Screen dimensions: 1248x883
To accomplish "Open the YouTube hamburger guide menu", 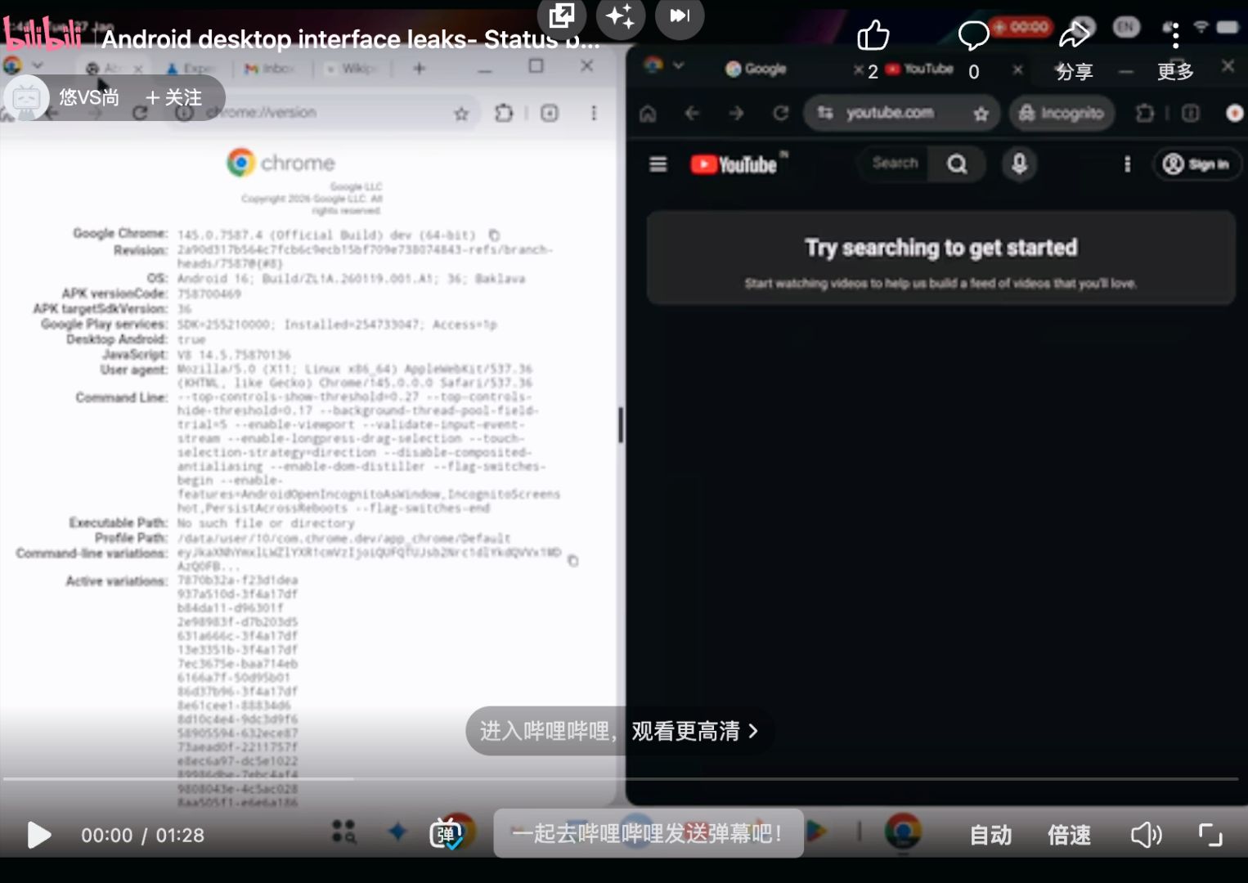I will 658,164.
